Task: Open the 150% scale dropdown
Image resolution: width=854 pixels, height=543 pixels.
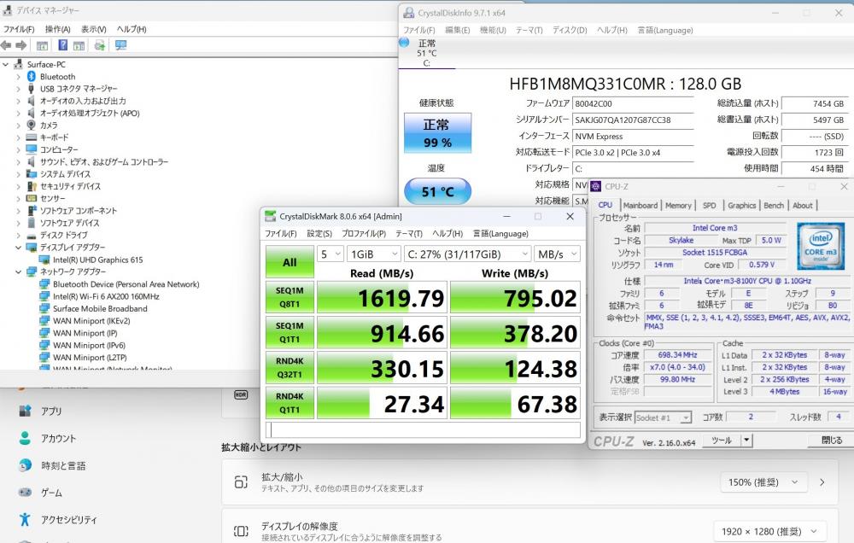Action: tap(763, 482)
